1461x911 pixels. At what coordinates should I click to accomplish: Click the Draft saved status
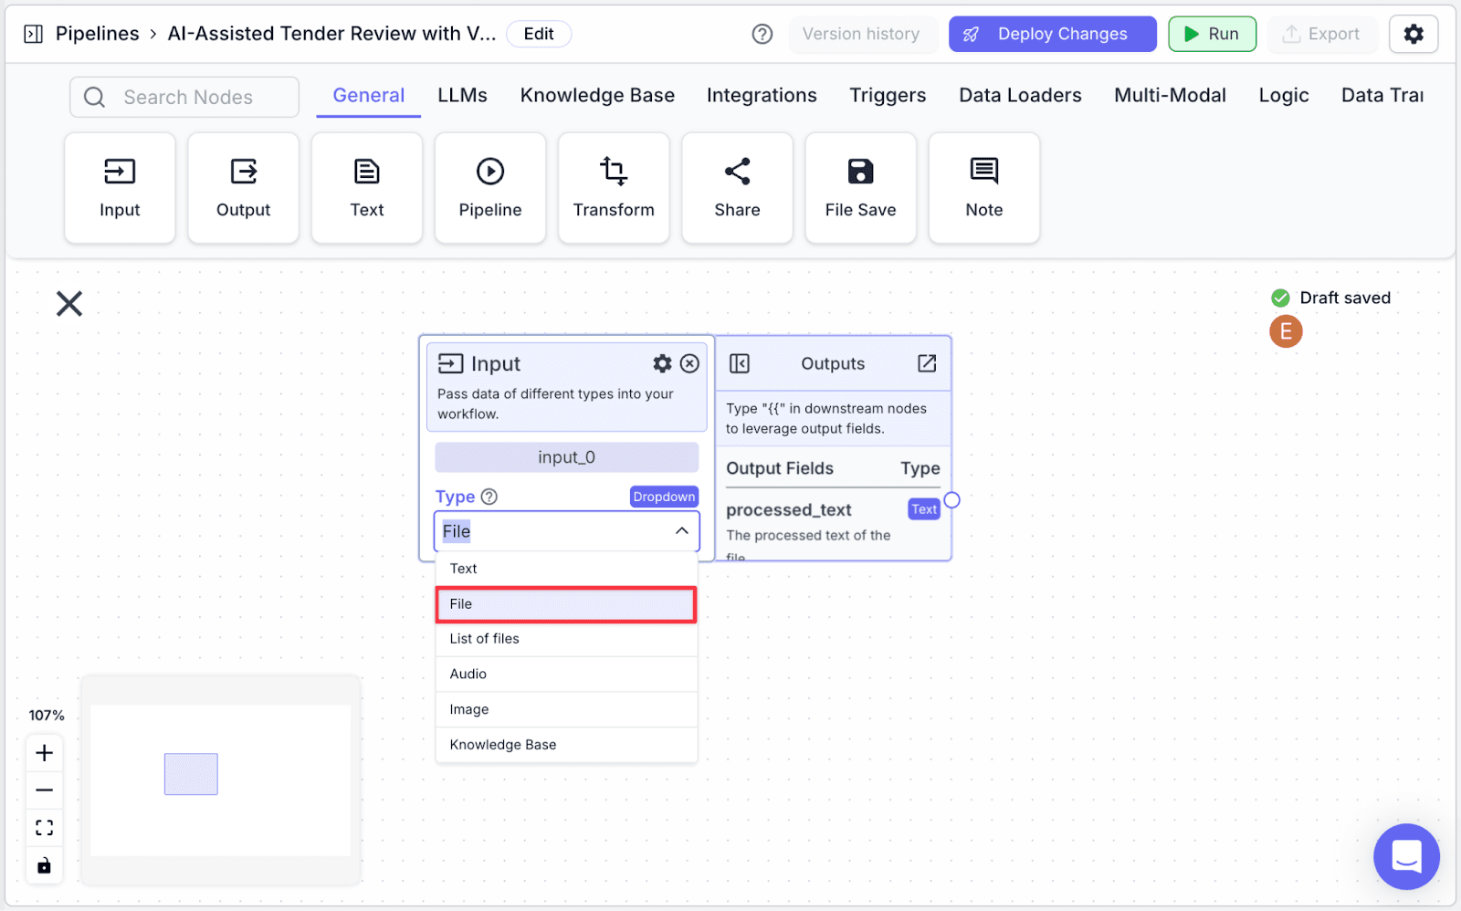click(1331, 298)
